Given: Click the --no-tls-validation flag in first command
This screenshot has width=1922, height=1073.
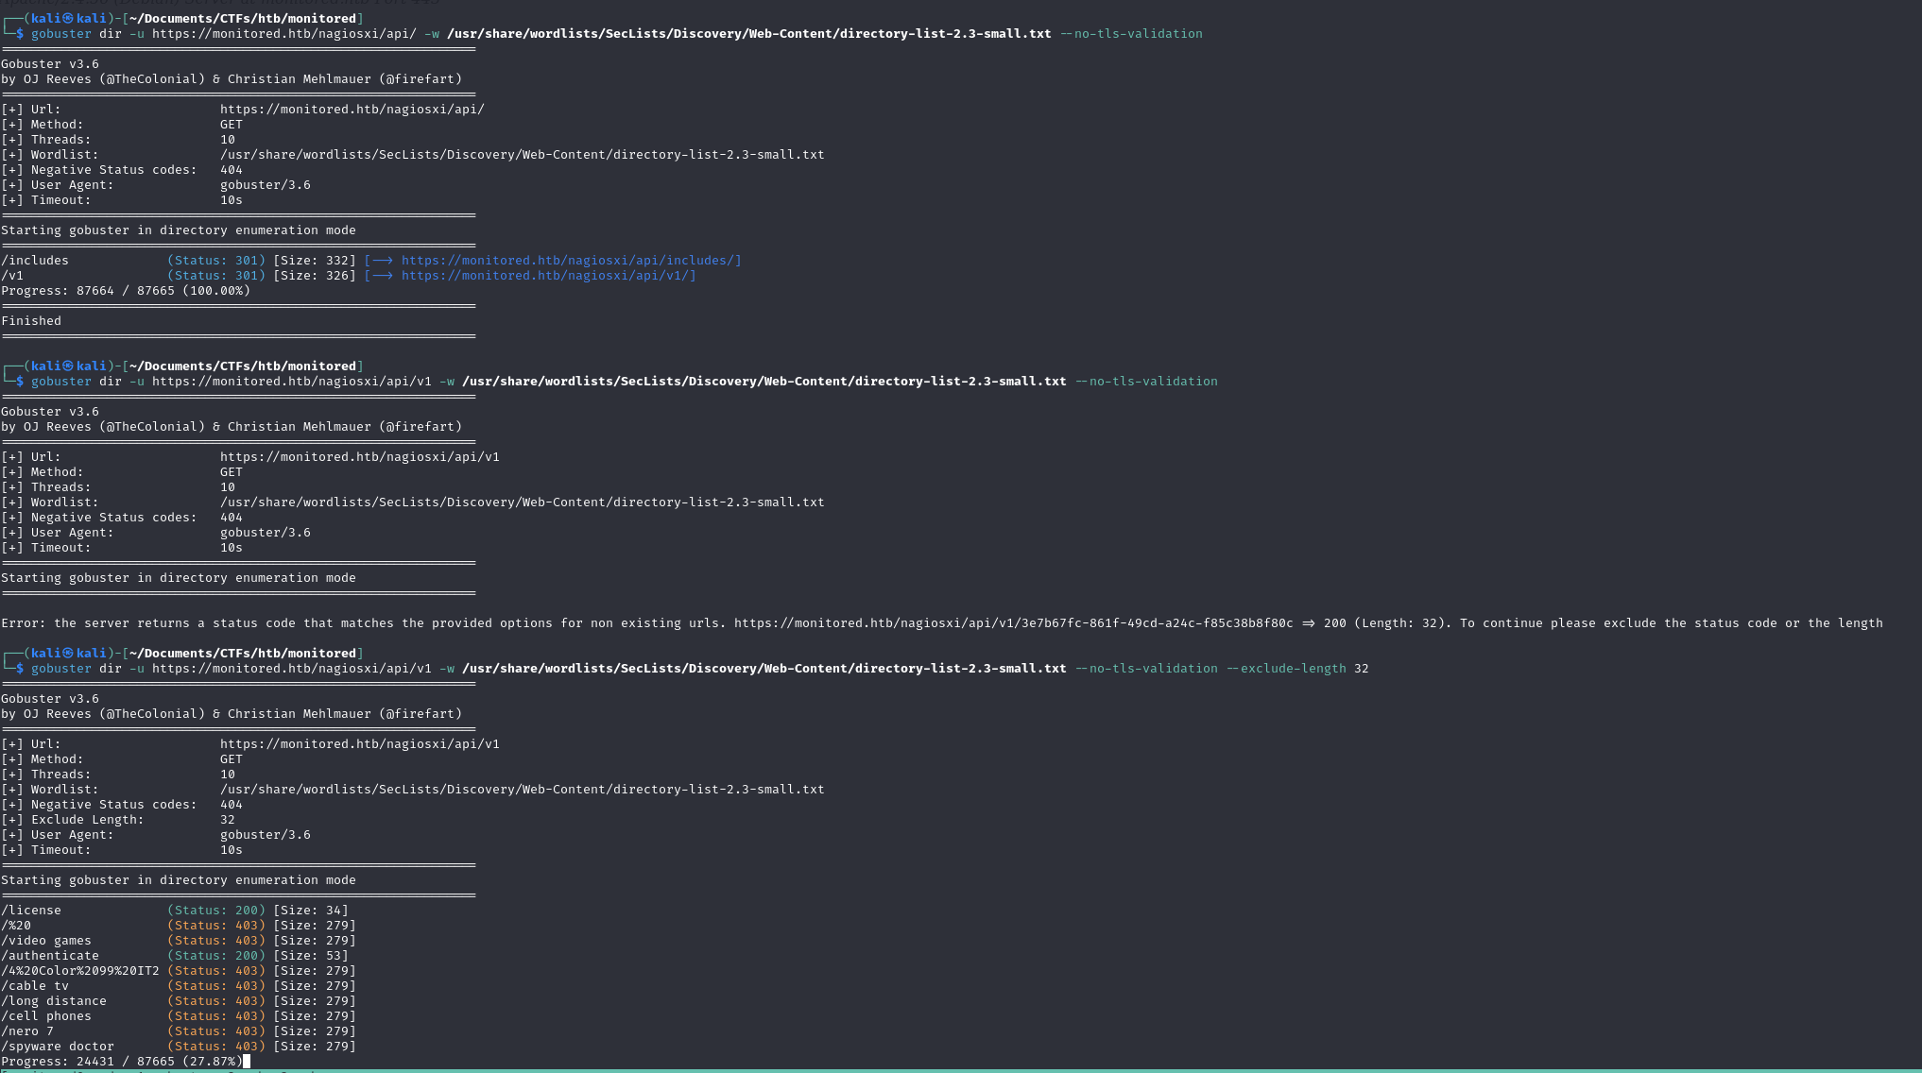Looking at the screenshot, I should (1131, 34).
